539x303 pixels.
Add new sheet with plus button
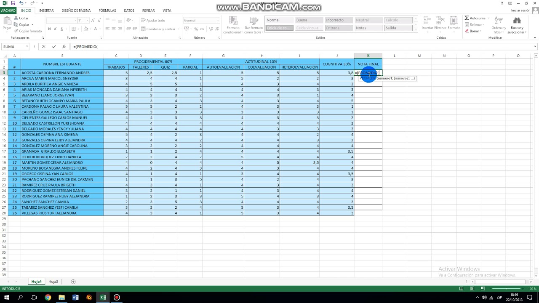73,282
